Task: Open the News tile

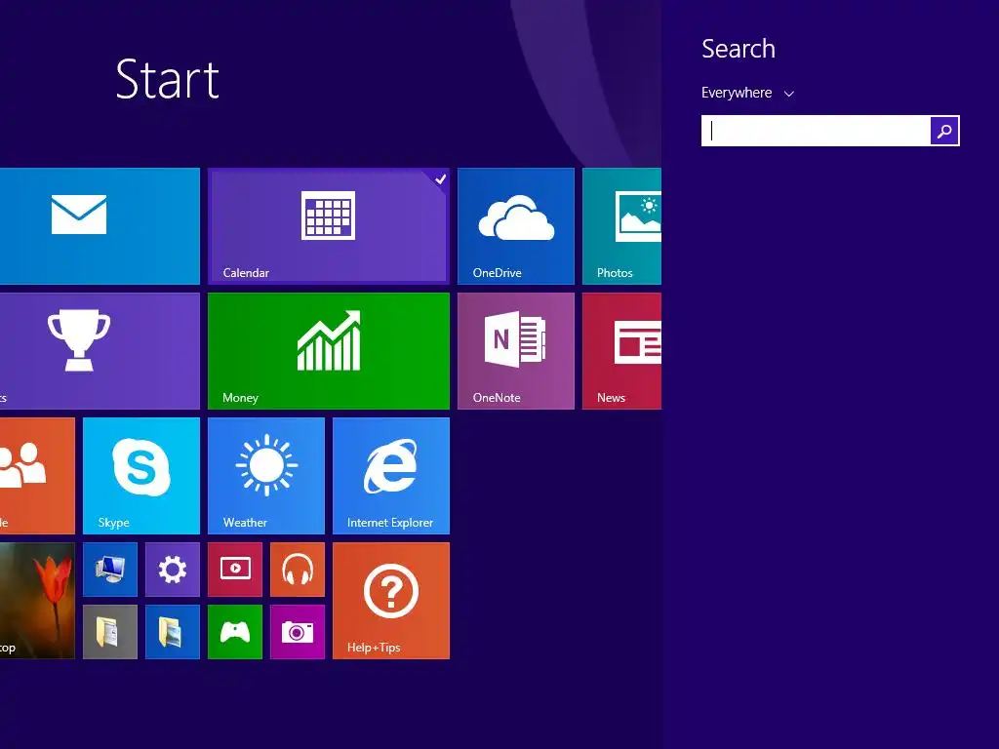Action: [621, 351]
